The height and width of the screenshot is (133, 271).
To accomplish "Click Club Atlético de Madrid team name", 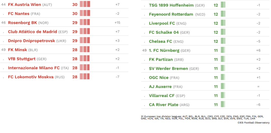I will pyautogui.click(x=33, y=32).
